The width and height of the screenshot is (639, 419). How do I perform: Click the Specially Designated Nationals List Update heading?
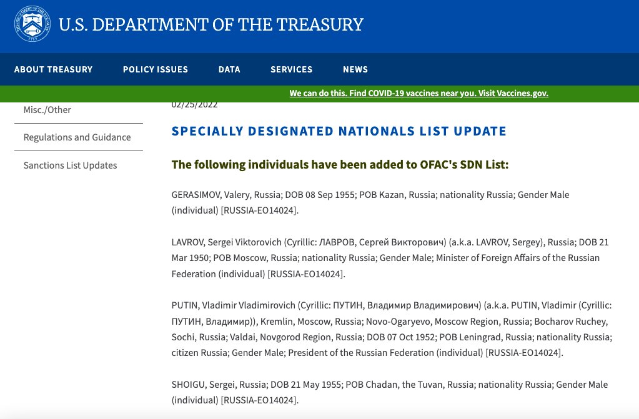pos(339,131)
